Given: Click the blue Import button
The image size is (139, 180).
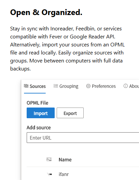Looking at the screenshot, I should click(41, 113).
